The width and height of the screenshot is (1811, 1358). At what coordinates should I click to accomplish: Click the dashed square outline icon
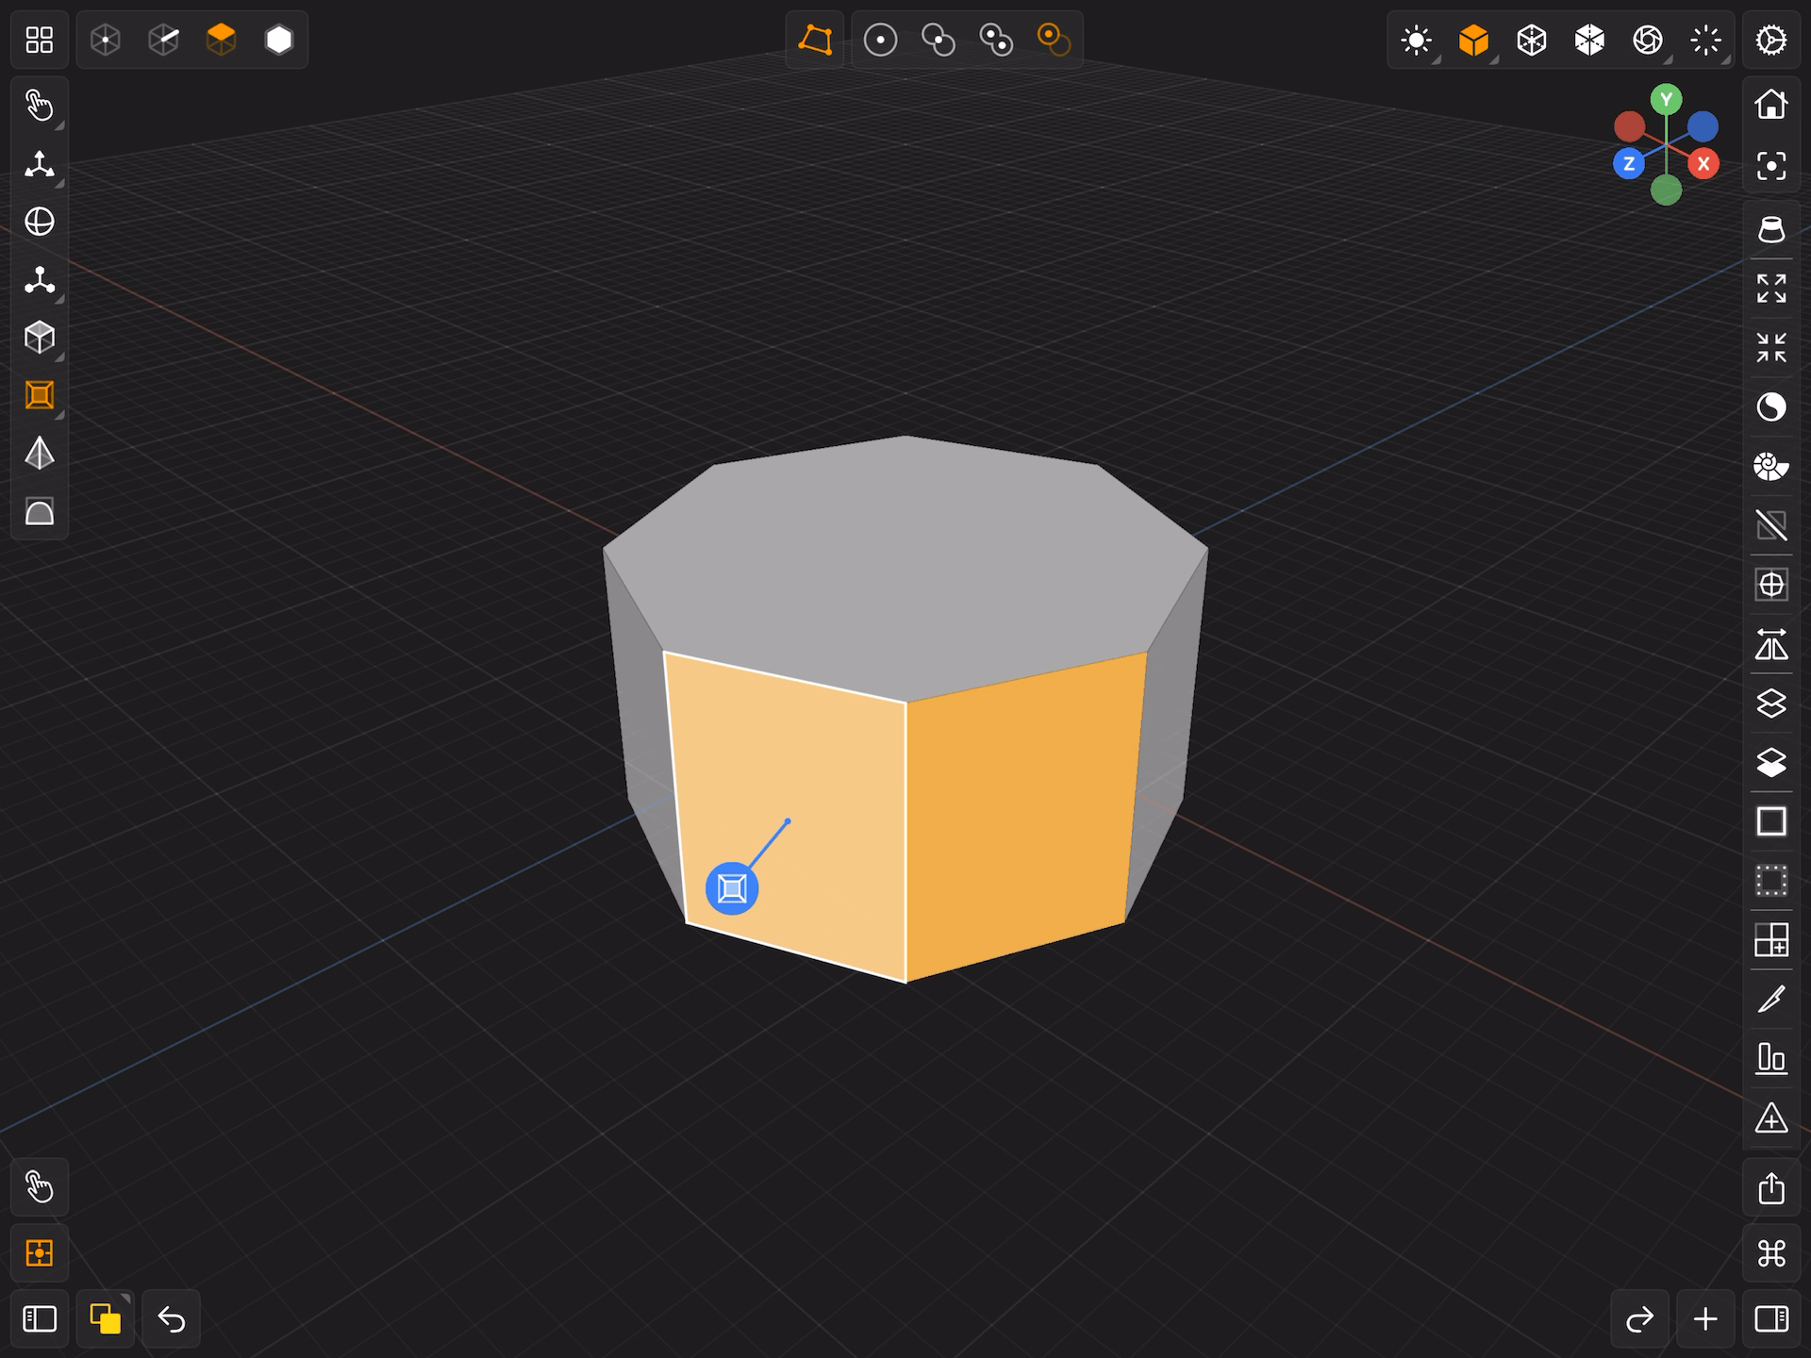click(x=1771, y=881)
